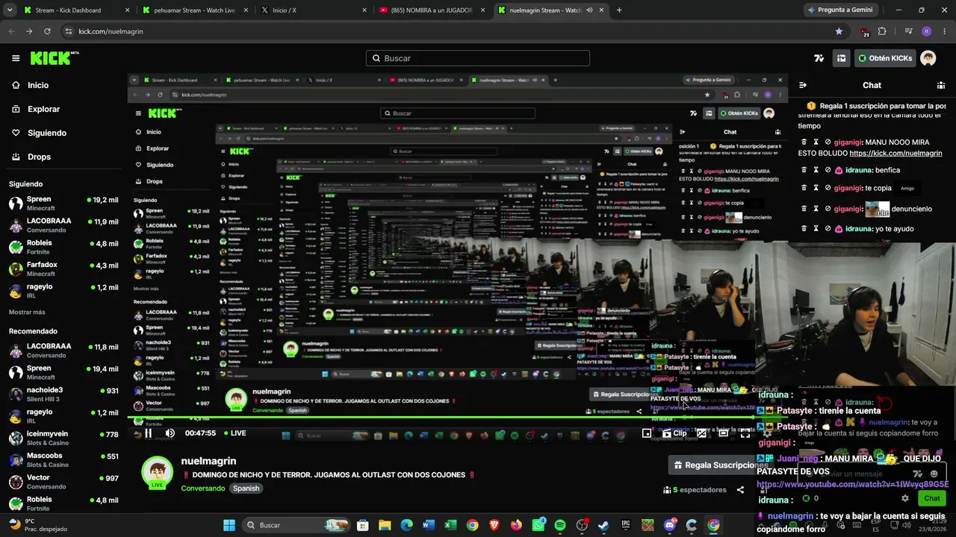The width and height of the screenshot is (956, 537).
Task: Go to Kick home via the logo
Action: [x=55, y=58]
